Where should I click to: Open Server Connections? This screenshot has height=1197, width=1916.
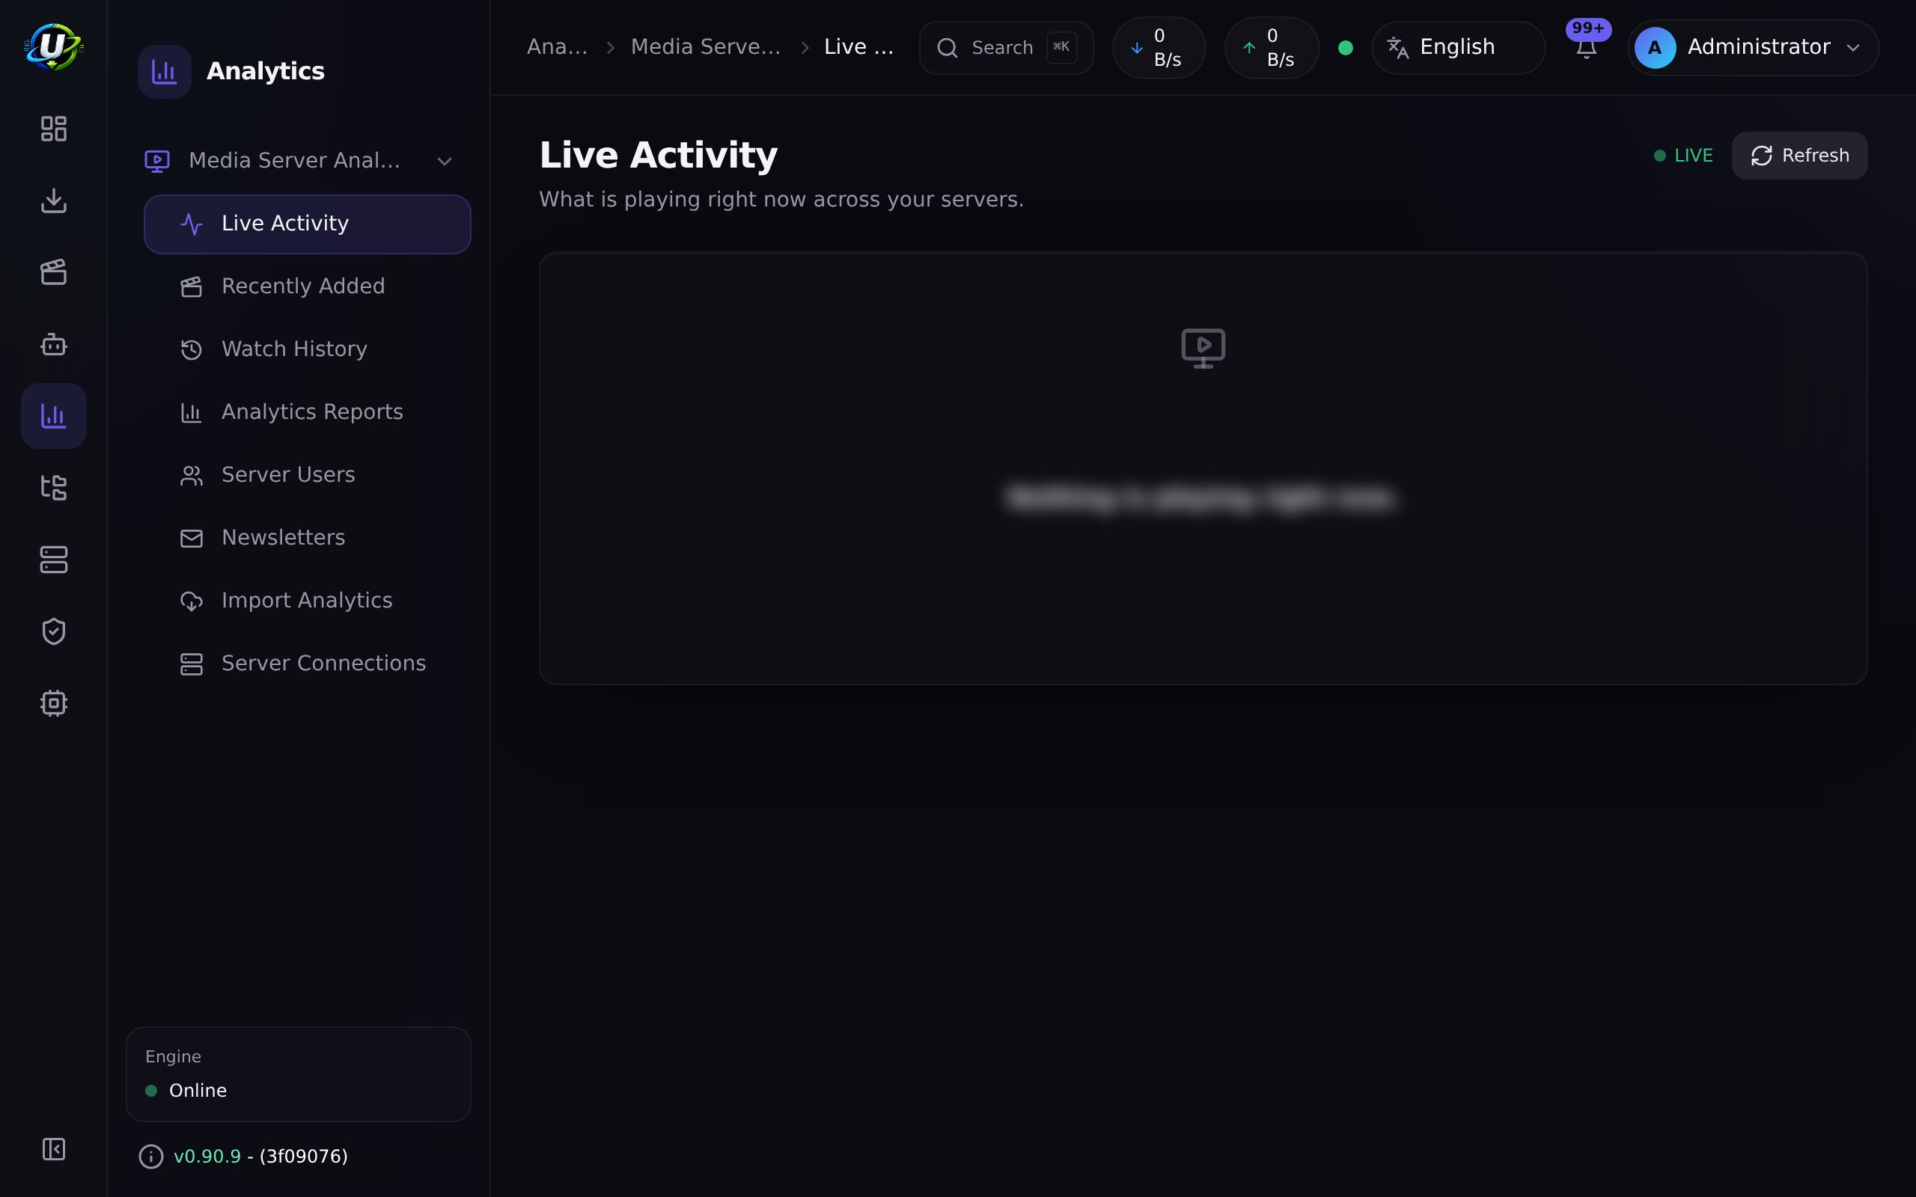click(x=307, y=664)
